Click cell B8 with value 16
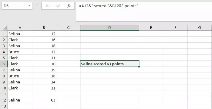 pyautogui.click(x=44, y=76)
